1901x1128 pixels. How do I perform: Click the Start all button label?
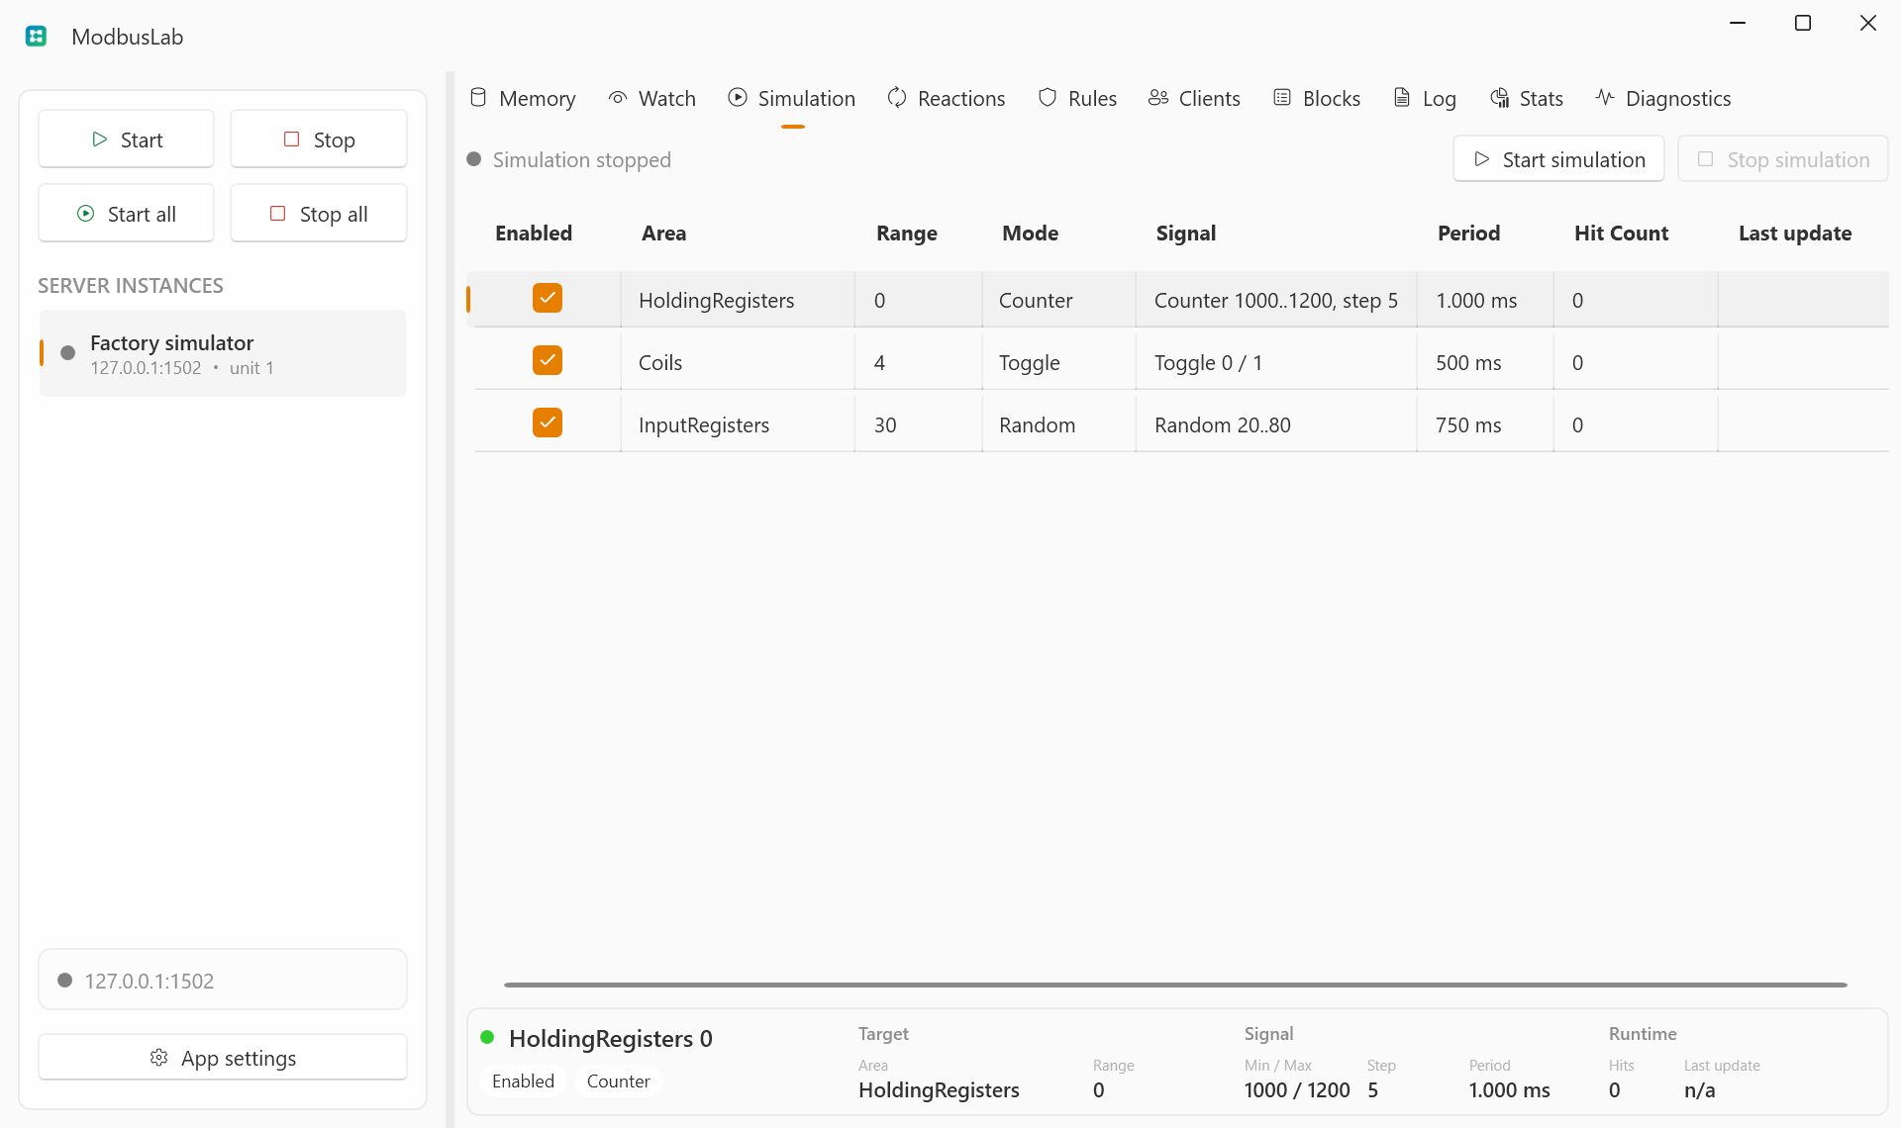click(142, 215)
